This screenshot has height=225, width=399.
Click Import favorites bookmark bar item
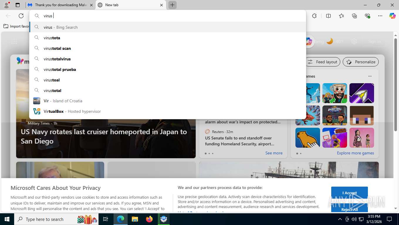click(x=16, y=26)
